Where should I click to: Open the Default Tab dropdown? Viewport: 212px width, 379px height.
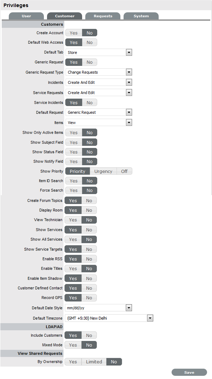pyautogui.click(x=129, y=52)
